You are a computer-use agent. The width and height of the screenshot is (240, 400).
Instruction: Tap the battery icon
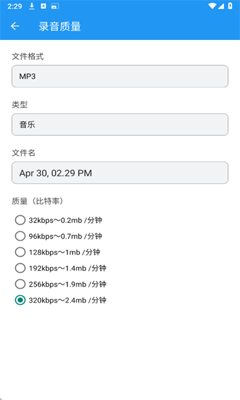230,6
